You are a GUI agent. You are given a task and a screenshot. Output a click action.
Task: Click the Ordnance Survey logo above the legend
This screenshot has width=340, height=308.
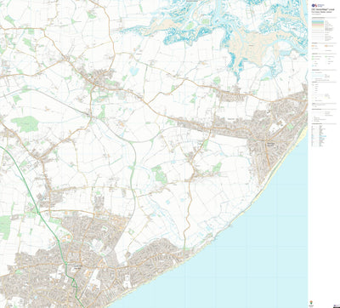pos(318,5)
